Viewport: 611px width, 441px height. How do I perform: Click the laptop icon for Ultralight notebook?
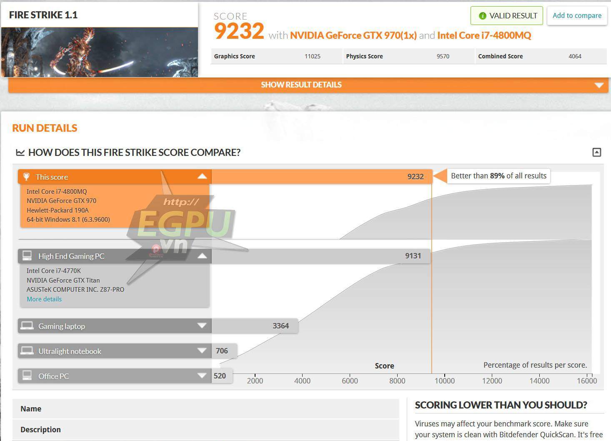tap(27, 351)
